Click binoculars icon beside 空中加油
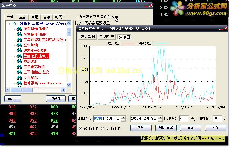The image size is (230, 147). 19,45
